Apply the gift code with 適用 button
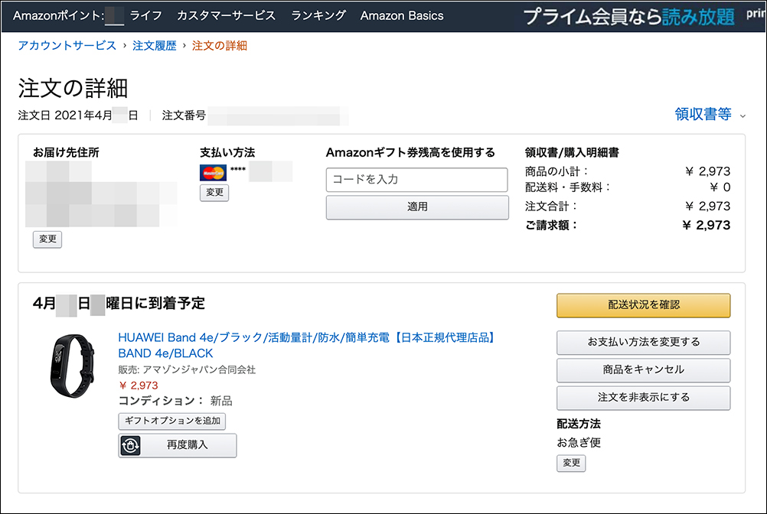The image size is (767, 514). coord(417,207)
